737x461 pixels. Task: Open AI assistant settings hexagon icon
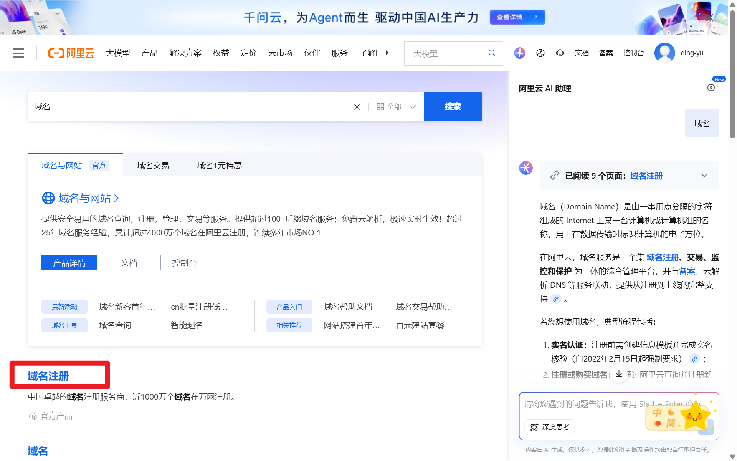(x=711, y=88)
